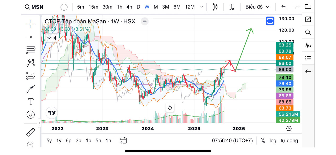Select the pattern drawing tool
The width and height of the screenshot is (336, 155).
(x=31, y=62)
